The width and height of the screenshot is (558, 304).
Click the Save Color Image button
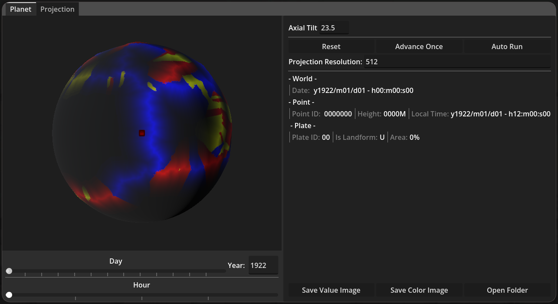(x=419, y=290)
